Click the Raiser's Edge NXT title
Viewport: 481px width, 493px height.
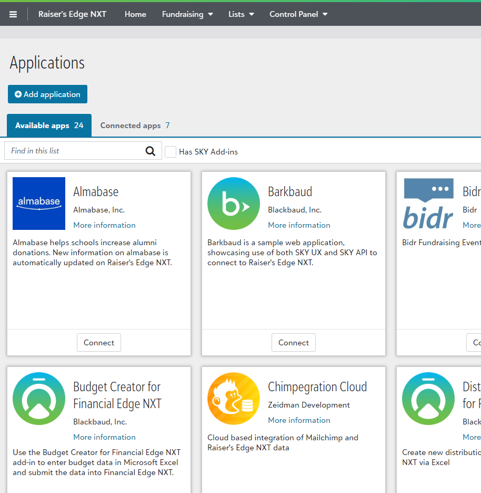72,14
